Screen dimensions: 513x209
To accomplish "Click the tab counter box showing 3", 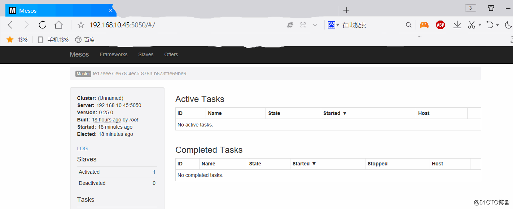I will pyautogui.click(x=470, y=8).
